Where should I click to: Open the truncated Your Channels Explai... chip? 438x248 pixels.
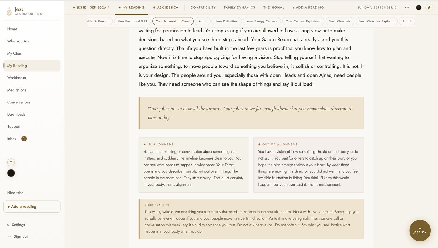tap(377, 21)
